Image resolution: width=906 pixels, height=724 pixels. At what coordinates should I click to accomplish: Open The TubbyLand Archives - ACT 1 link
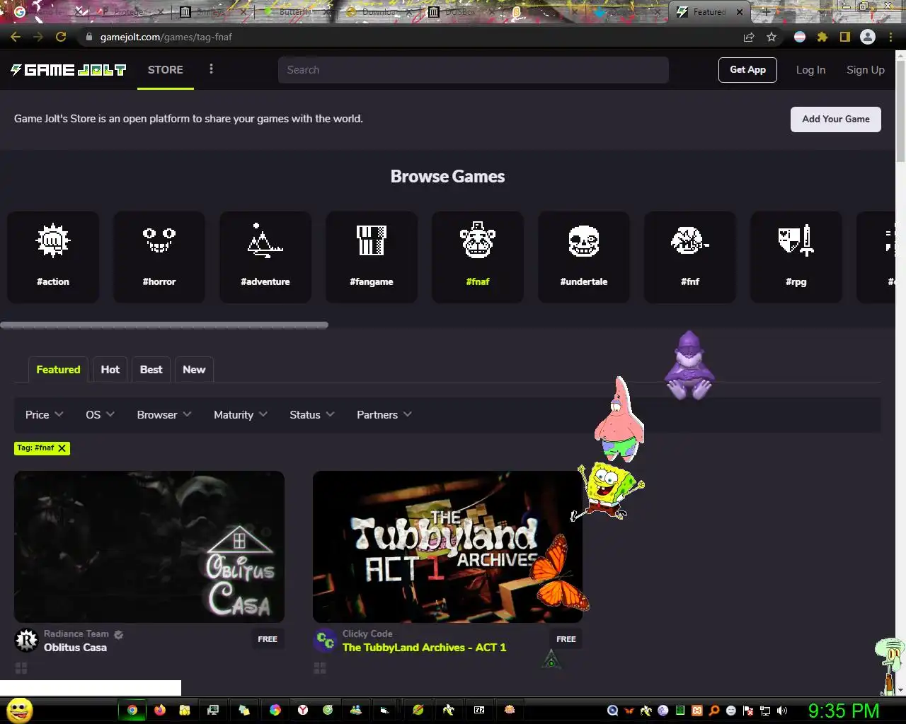[424, 648]
